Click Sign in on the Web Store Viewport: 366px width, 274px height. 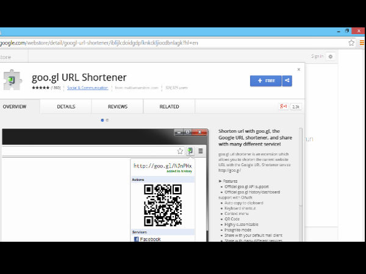point(317,57)
